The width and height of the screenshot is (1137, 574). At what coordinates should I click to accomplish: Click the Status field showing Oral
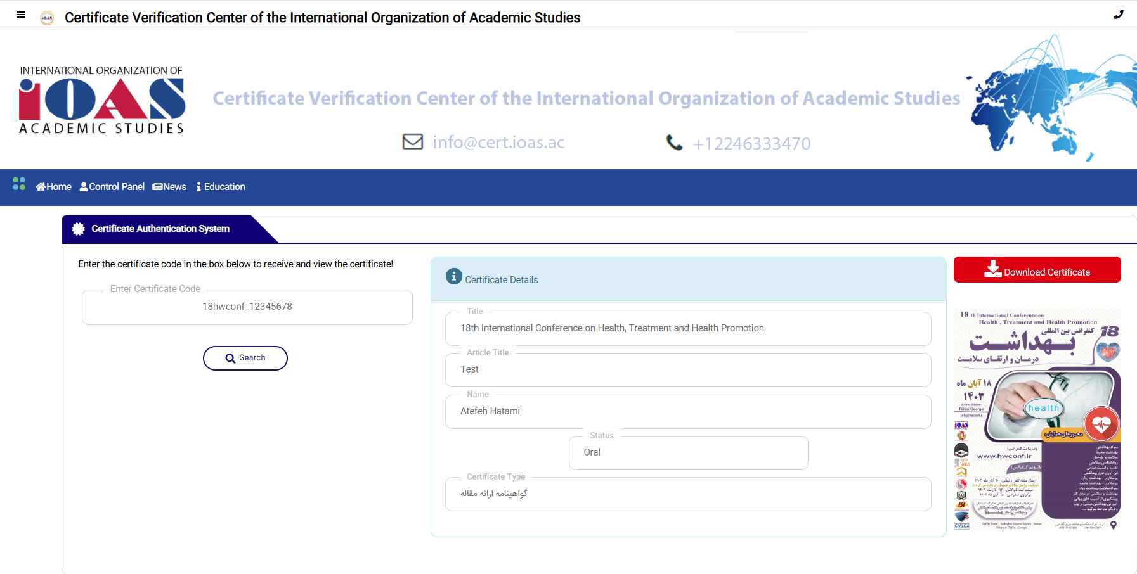point(689,452)
